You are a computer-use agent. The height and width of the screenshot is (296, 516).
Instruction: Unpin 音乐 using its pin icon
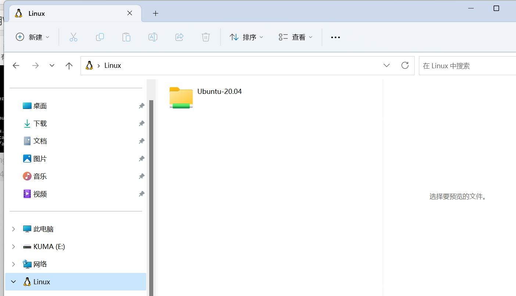(141, 176)
